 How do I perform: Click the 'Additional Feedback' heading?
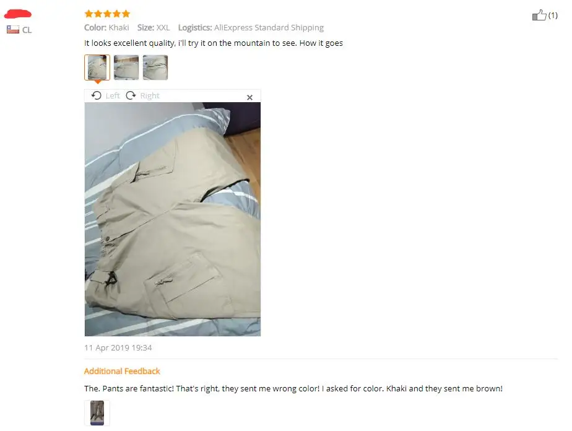(122, 371)
